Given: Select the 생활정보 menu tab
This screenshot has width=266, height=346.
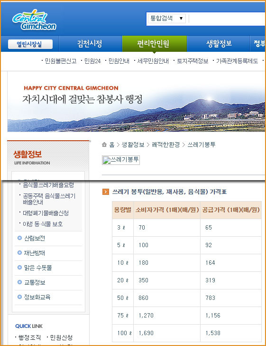Looking at the screenshot, I should point(219,43).
